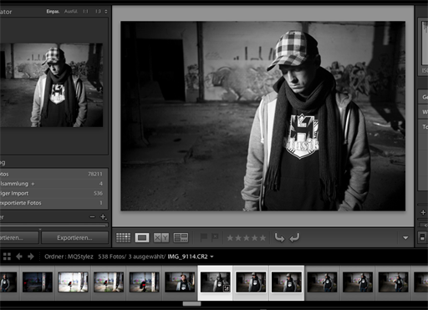Set five star rating
428x310 pixels.
pyautogui.click(x=262, y=238)
